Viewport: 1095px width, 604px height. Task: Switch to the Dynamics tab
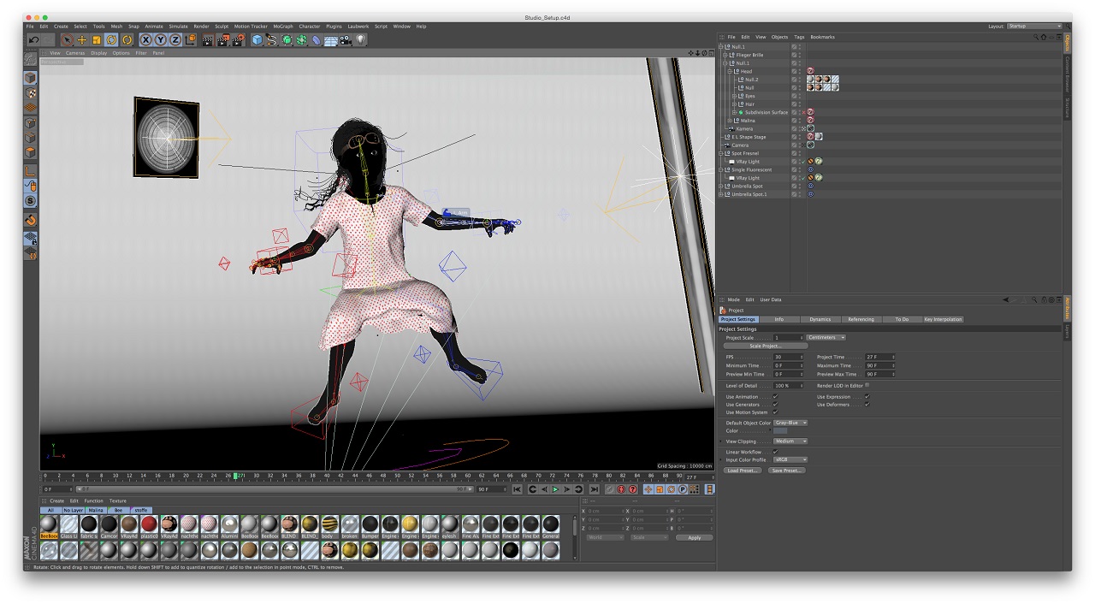(x=820, y=319)
